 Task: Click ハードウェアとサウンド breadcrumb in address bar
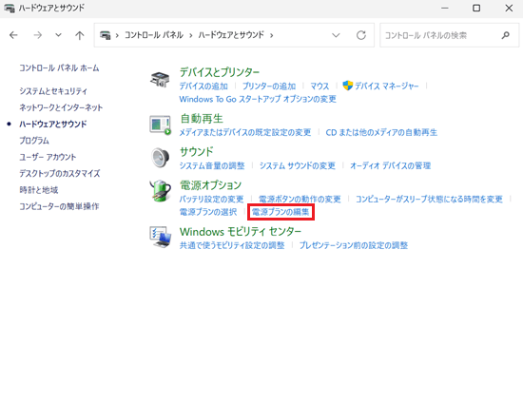coord(231,35)
